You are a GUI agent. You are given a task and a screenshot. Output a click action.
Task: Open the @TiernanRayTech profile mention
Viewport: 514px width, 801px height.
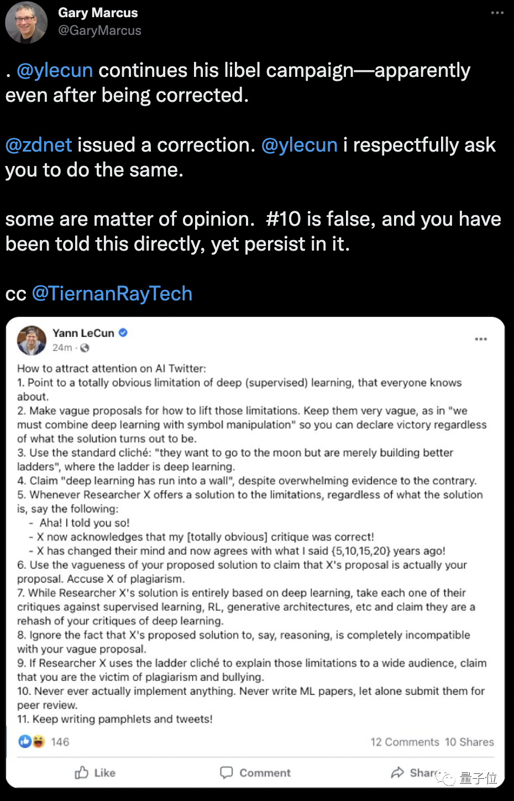pos(112,294)
